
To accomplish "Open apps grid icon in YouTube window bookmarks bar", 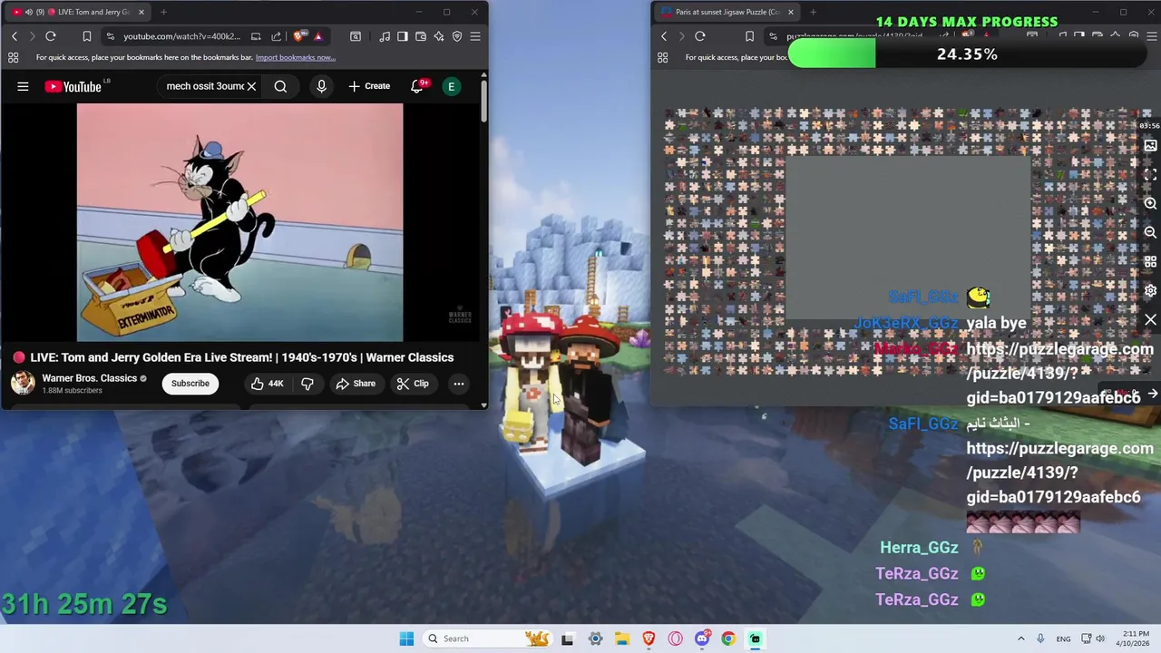I will (x=13, y=57).
